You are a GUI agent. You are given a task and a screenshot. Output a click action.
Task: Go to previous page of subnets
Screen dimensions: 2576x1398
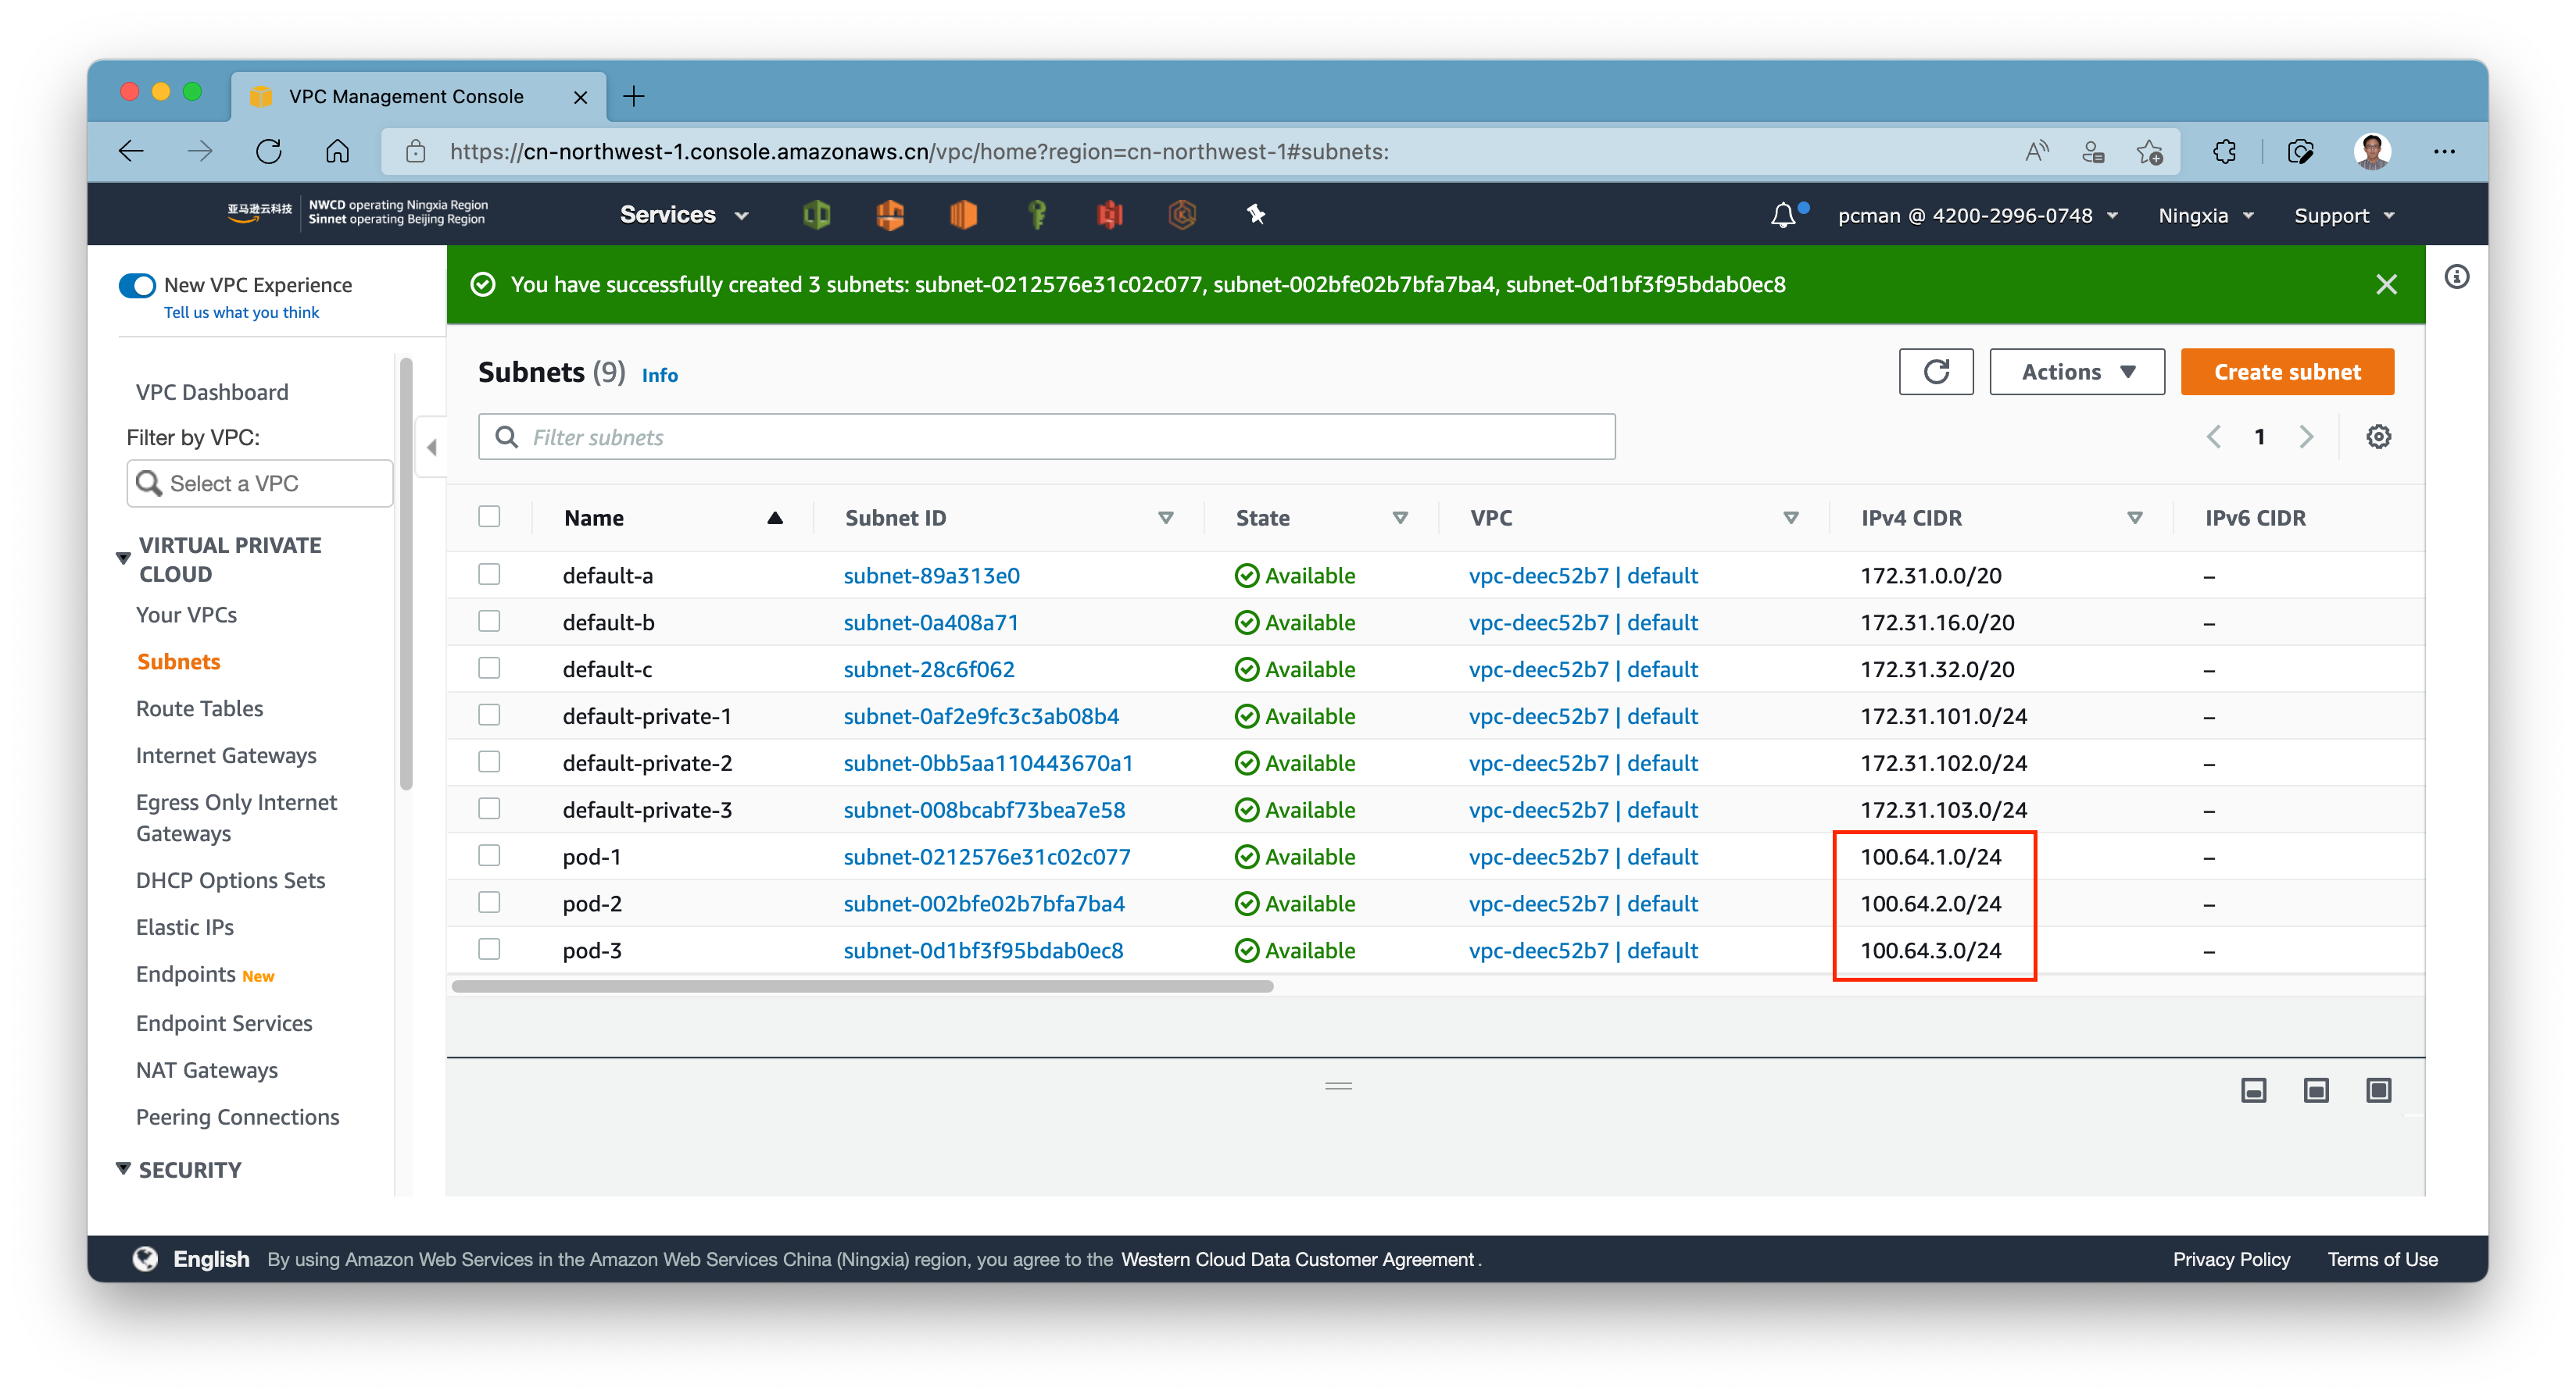(2214, 437)
